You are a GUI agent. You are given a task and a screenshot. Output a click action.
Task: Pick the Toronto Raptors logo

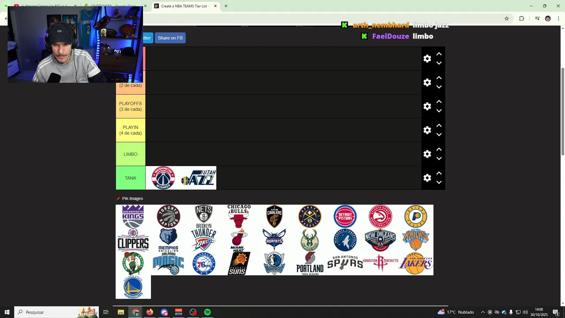coord(169,216)
